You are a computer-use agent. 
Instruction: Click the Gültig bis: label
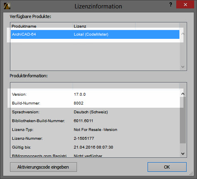tap(22, 147)
